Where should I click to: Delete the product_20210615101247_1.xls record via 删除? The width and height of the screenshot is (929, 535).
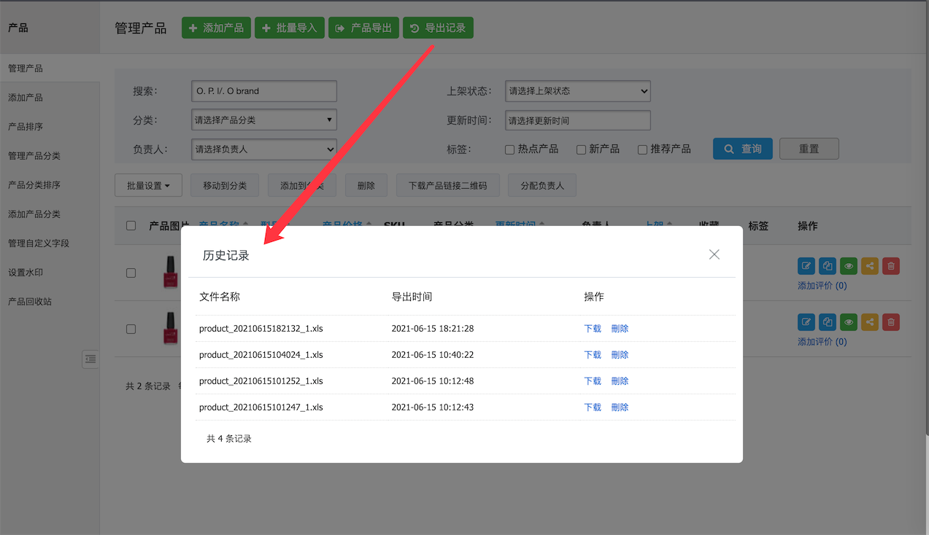click(x=620, y=407)
